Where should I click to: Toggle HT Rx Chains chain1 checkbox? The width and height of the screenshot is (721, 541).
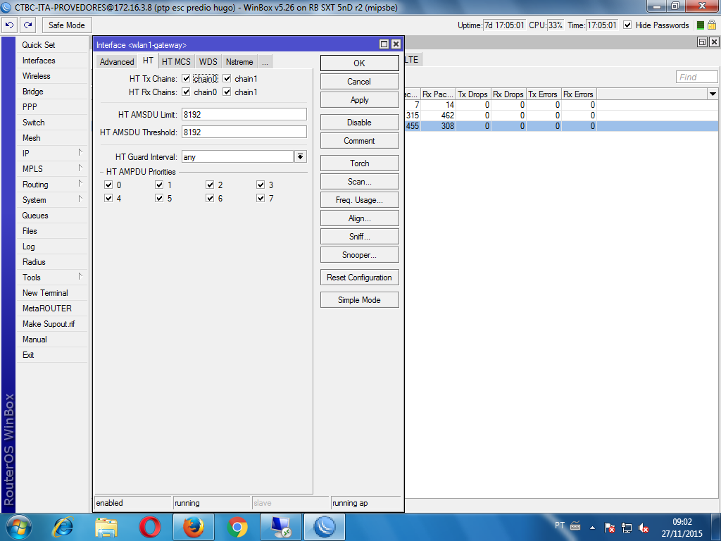coord(227,92)
